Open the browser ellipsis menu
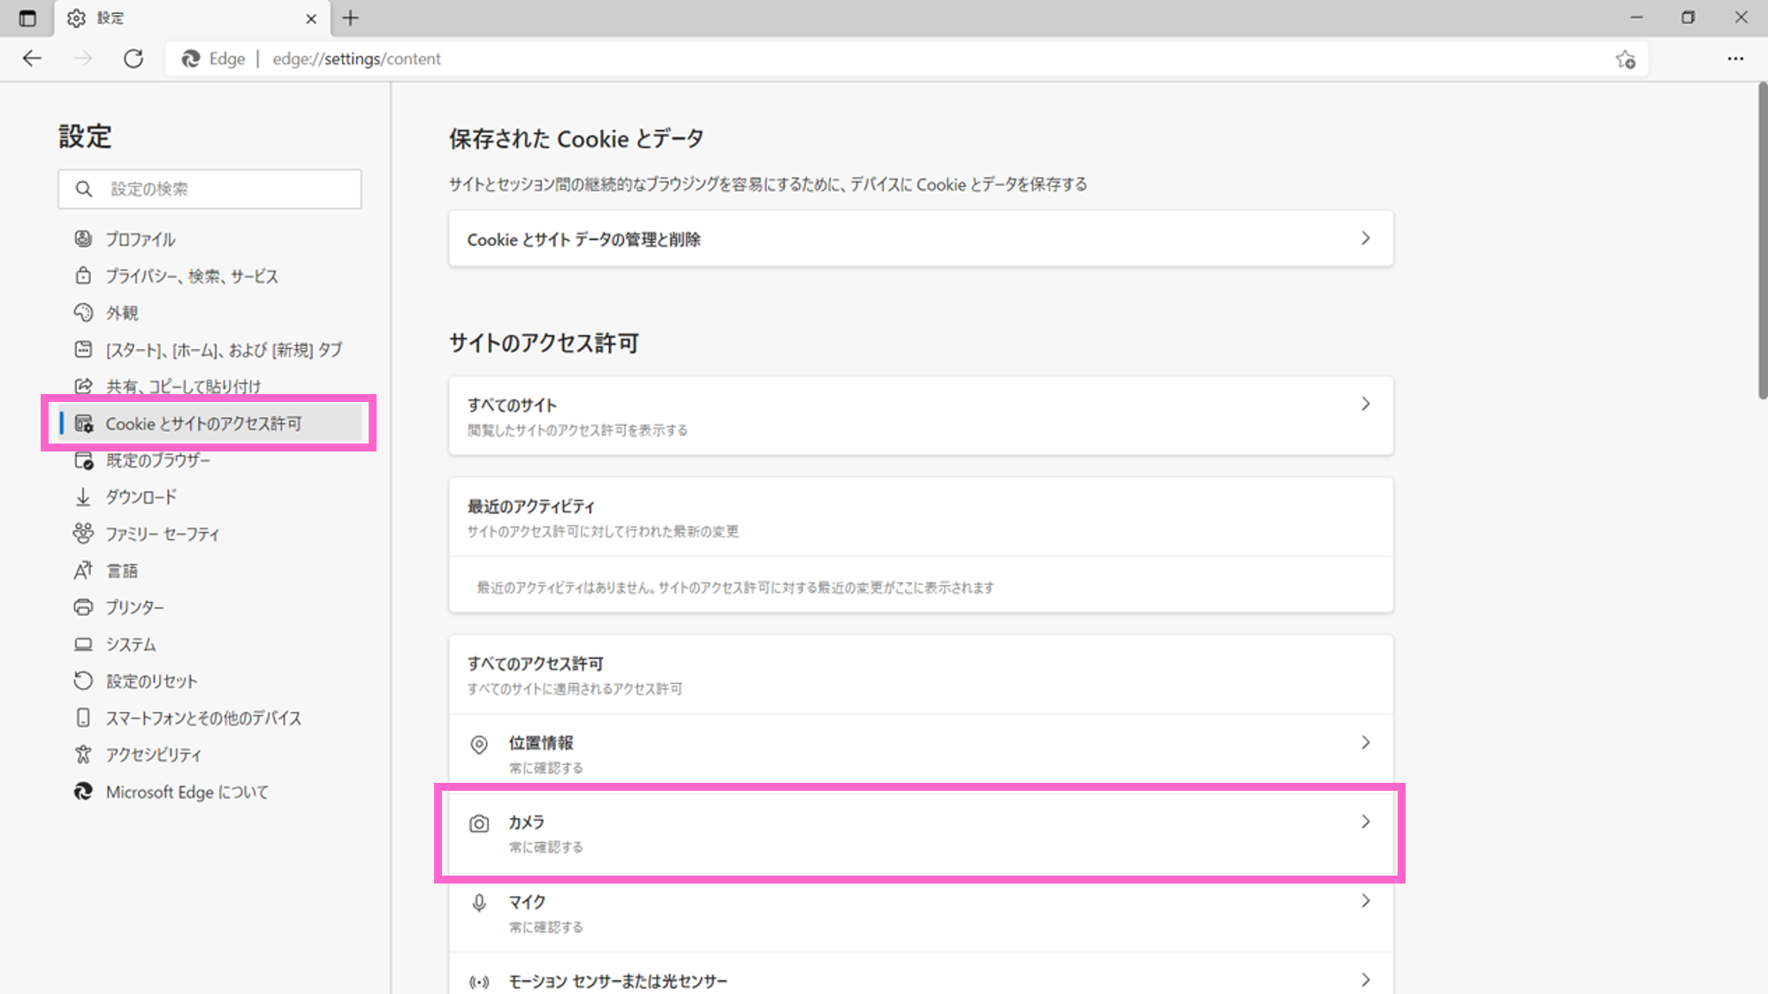1768x994 pixels. (x=1735, y=58)
